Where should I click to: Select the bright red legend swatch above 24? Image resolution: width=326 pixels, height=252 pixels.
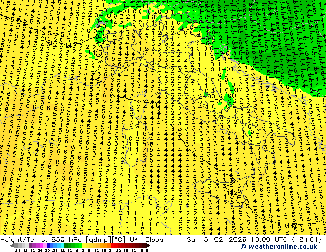click(x=112, y=245)
